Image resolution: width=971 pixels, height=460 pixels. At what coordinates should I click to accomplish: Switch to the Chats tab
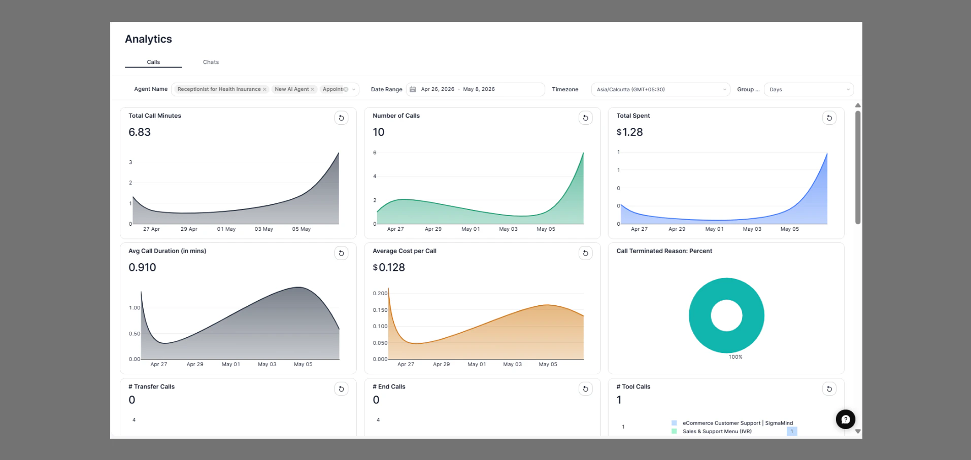(x=211, y=62)
